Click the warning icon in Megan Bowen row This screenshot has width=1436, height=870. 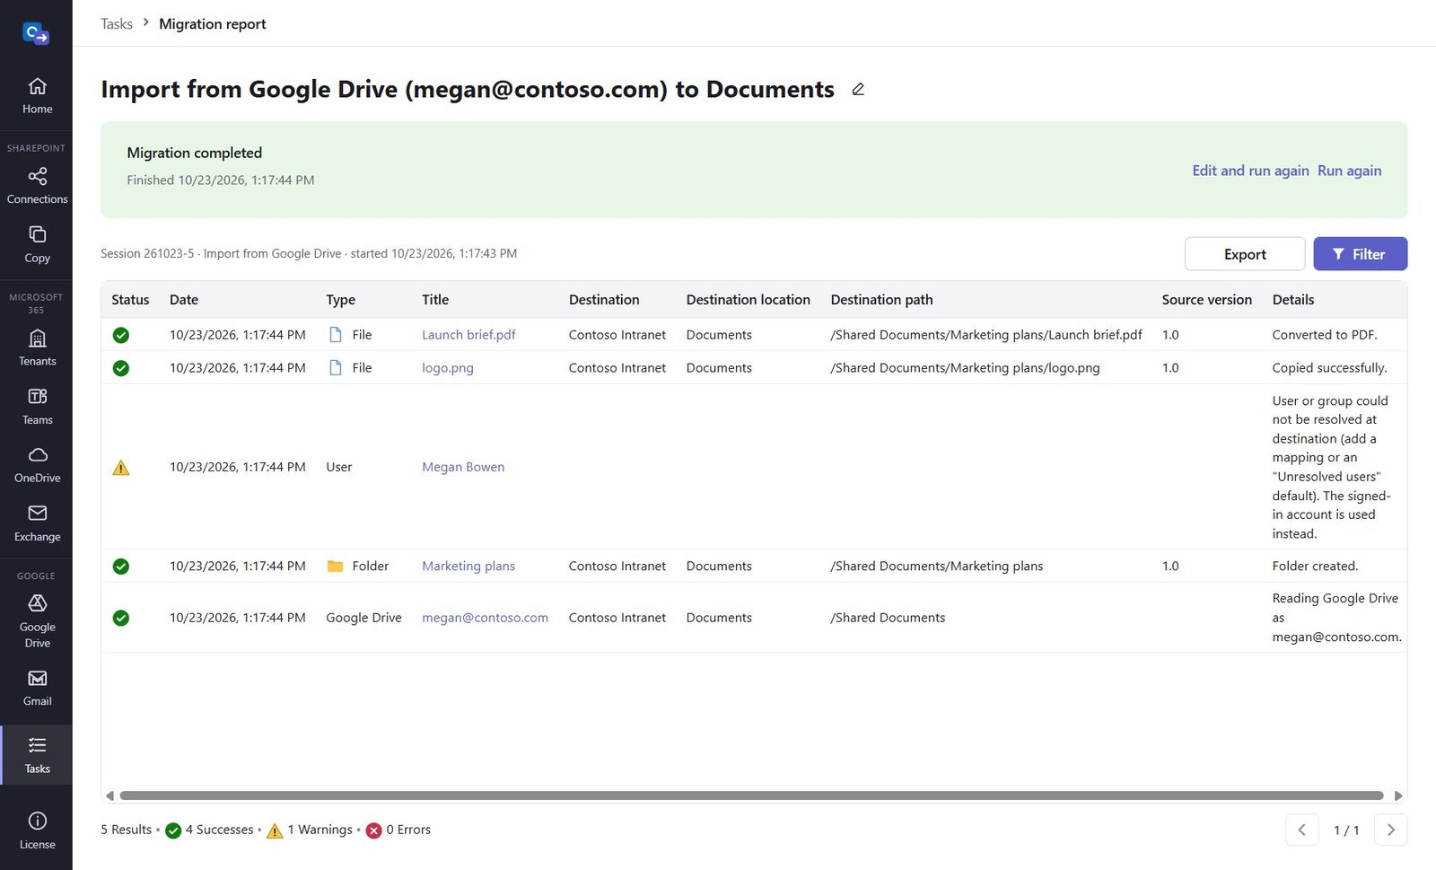point(121,468)
